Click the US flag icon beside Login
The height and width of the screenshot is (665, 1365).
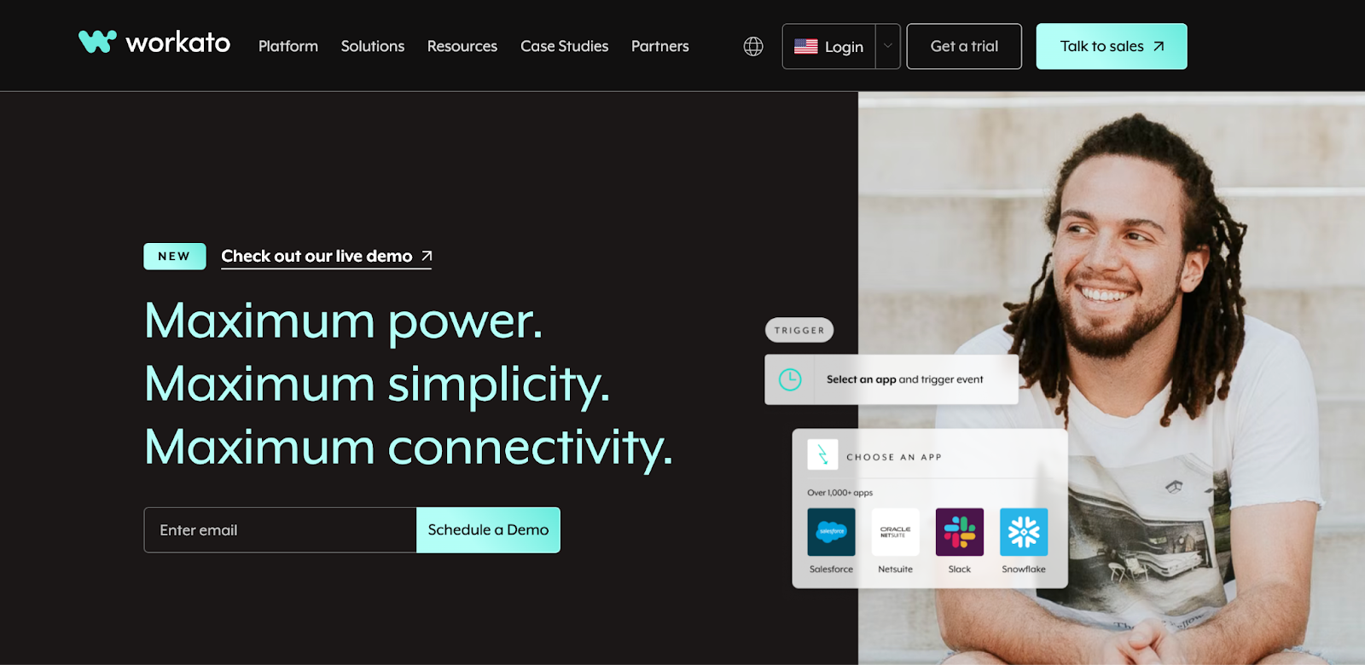coord(806,46)
